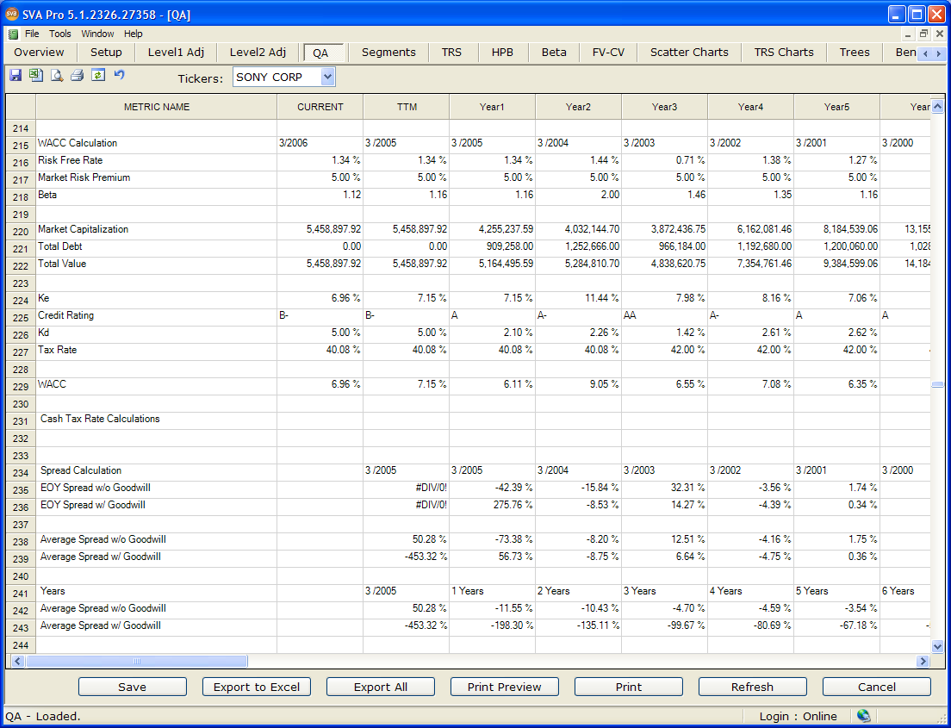Click the blue undo arrow icon
The width and height of the screenshot is (951, 728).
[119, 76]
